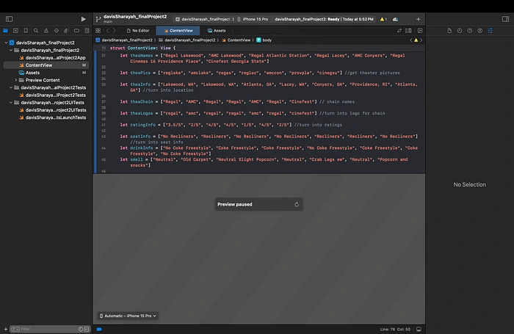The width and height of the screenshot is (514, 334).
Task: Enable code review arrows icon
Action: pyautogui.click(x=399, y=31)
